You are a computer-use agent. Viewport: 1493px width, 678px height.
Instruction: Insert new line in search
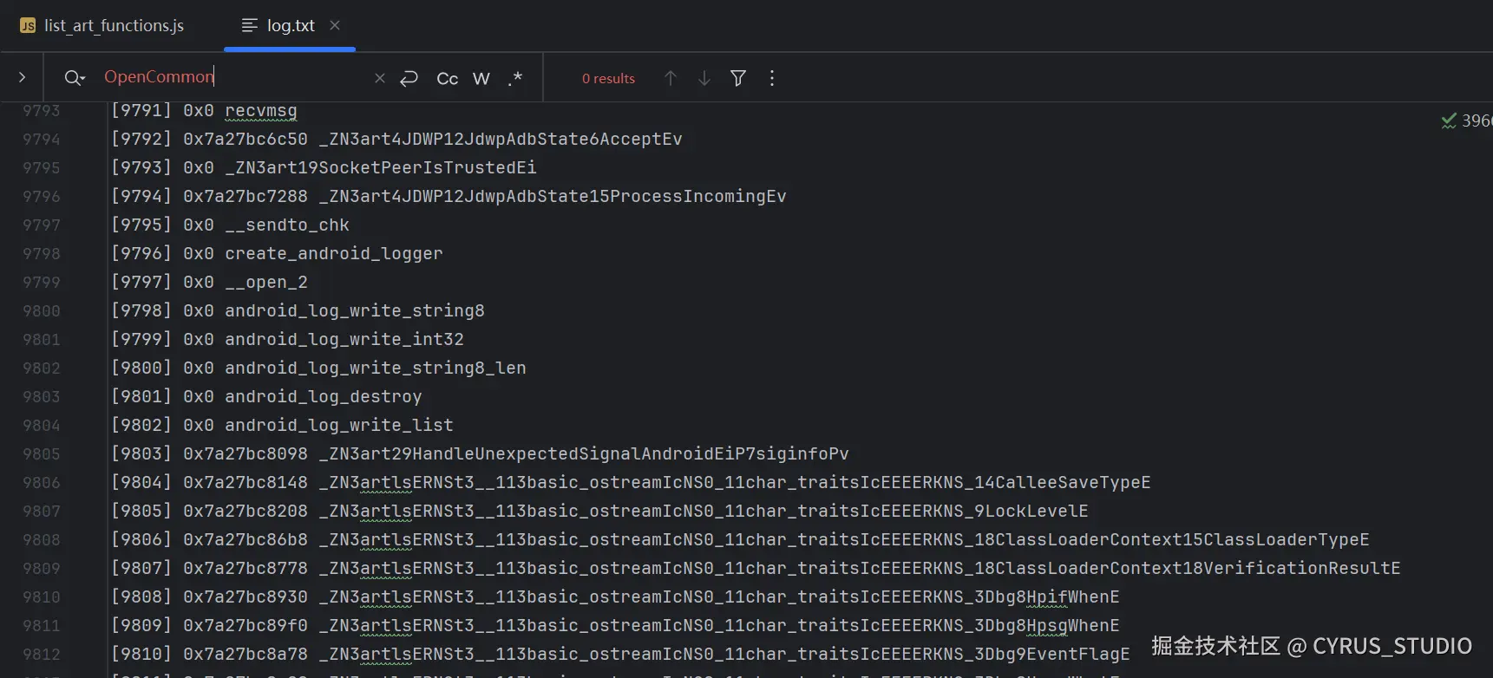[x=409, y=78]
